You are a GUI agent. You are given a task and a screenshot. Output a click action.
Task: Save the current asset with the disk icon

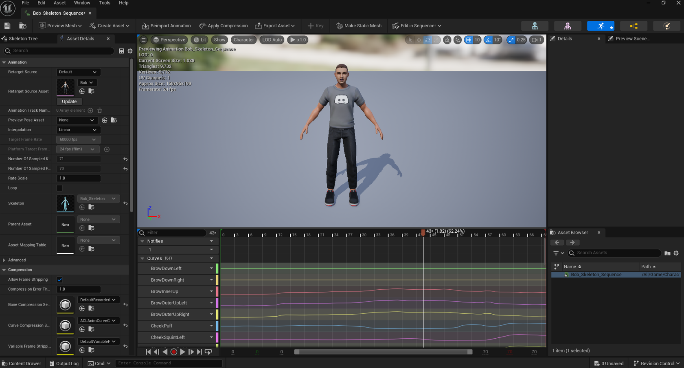pyautogui.click(x=7, y=26)
